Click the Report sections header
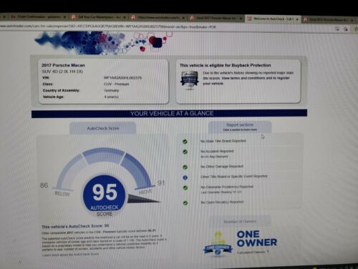The height and width of the screenshot is (269, 358). pos(240,127)
